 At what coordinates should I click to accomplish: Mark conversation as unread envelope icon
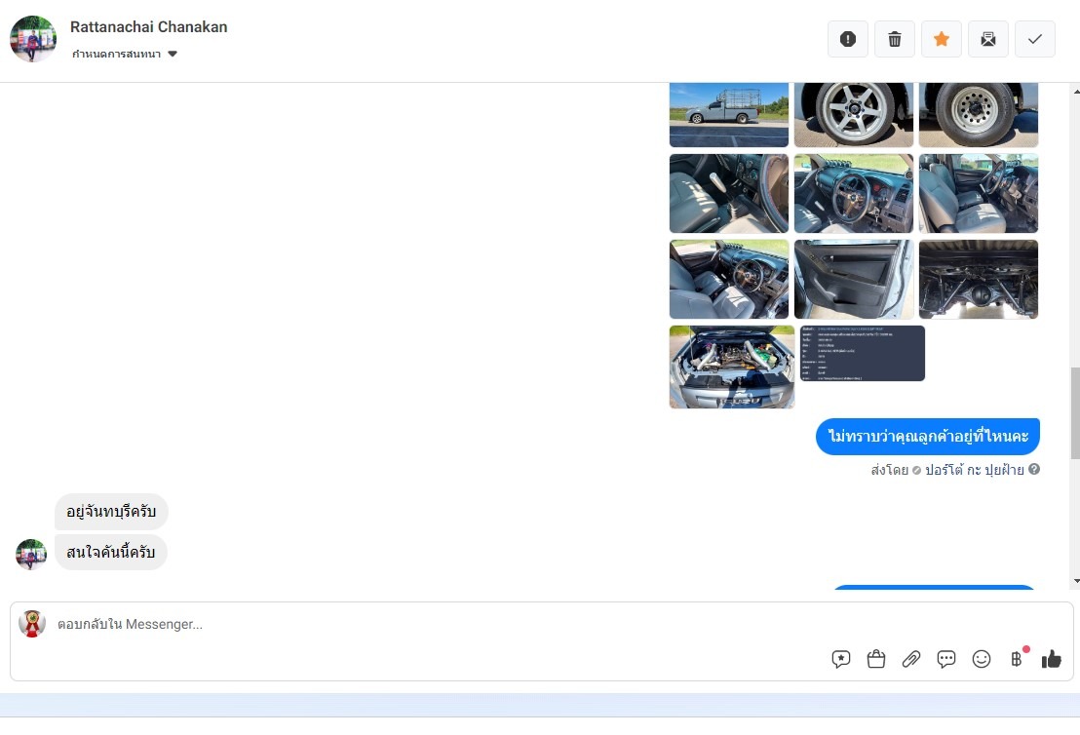pyautogui.click(x=988, y=39)
